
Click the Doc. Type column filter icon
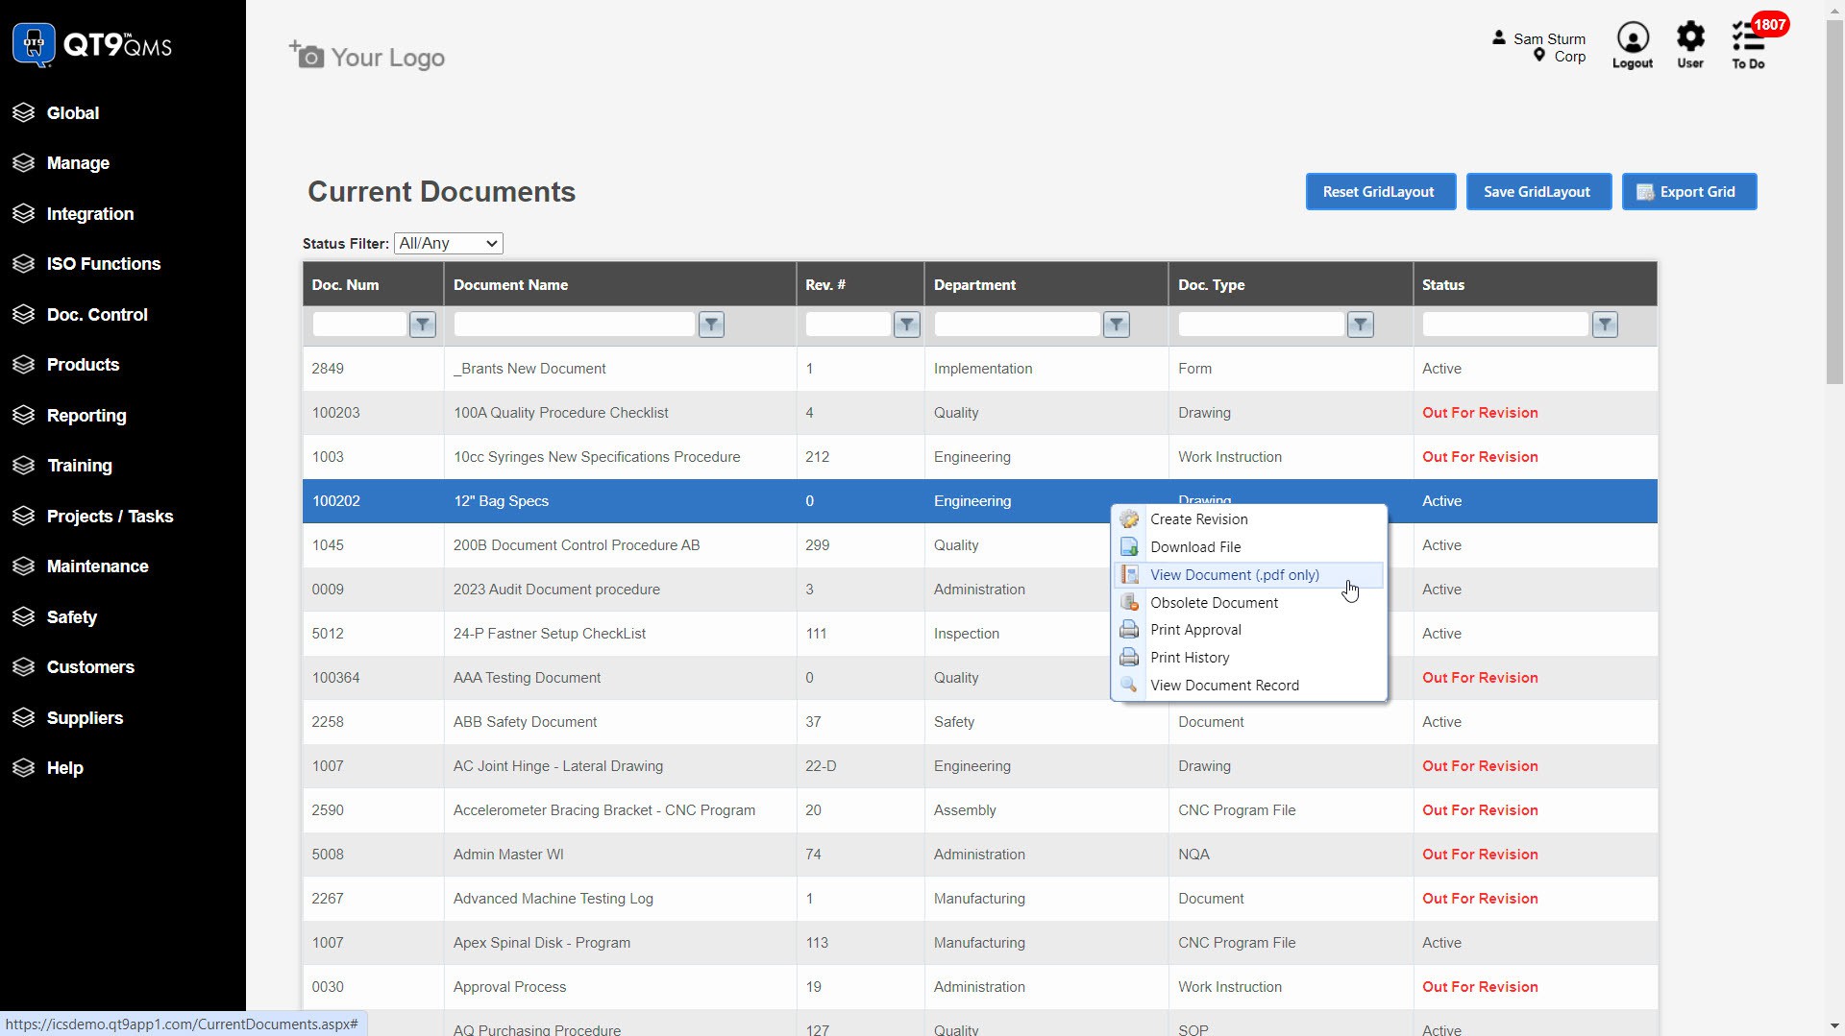[x=1360, y=325]
